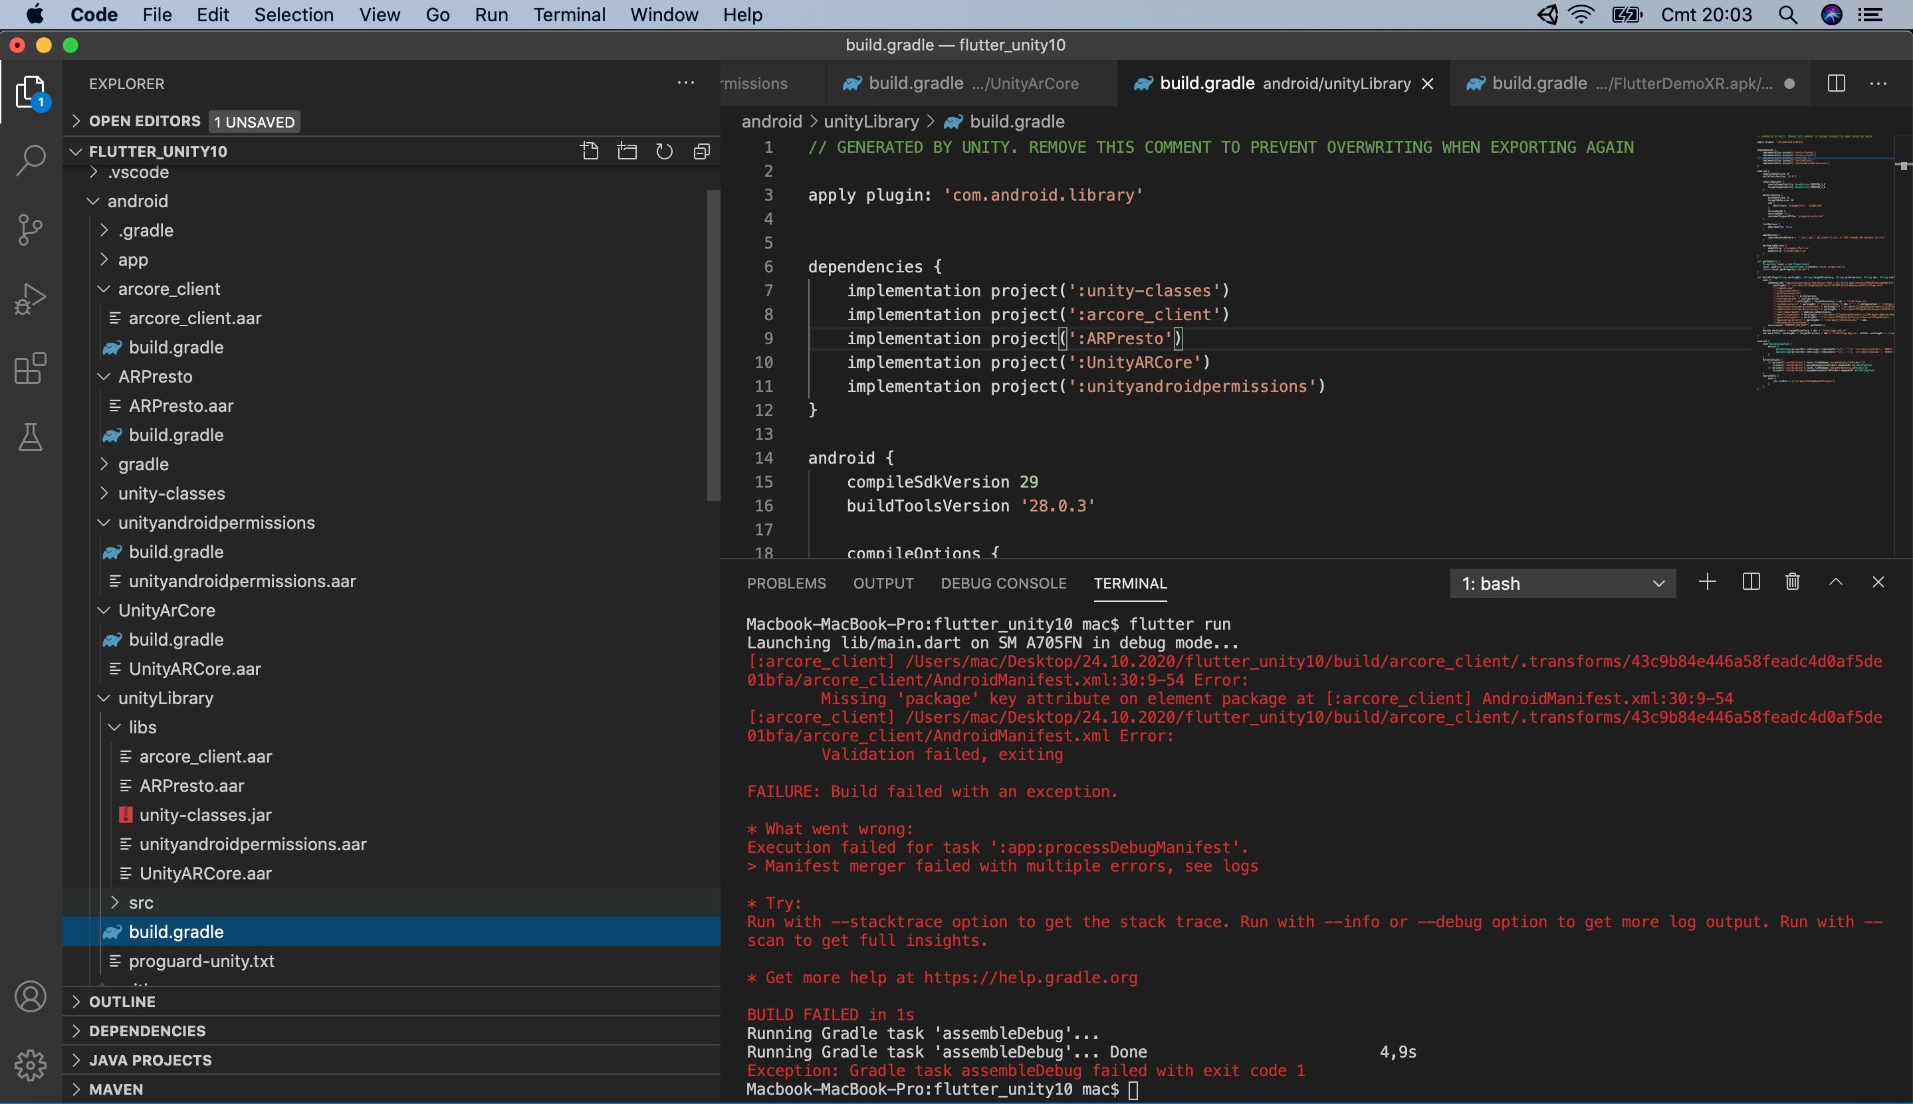Open the Search view in the activity bar

pos(31,159)
